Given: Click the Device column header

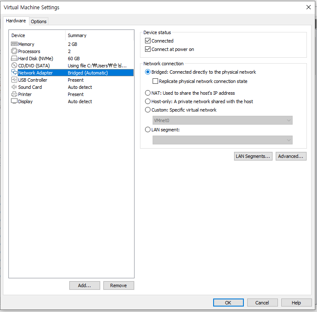Looking at the screenshot, I should point(18,35).
